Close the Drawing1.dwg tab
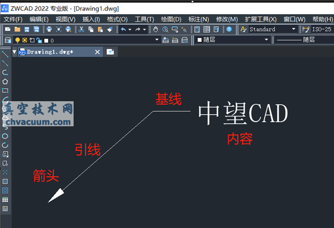 (x=97, y=52)
